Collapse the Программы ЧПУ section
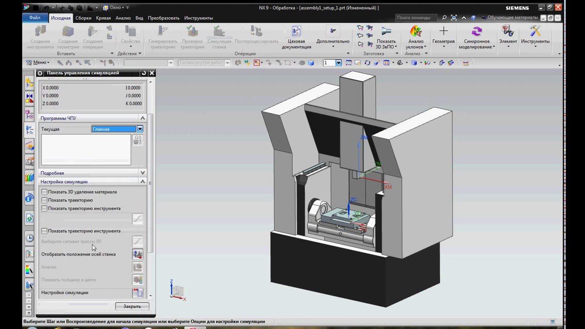Image resolution: width=585 pixels, height=329 pixels. click(x=143, y=118)
